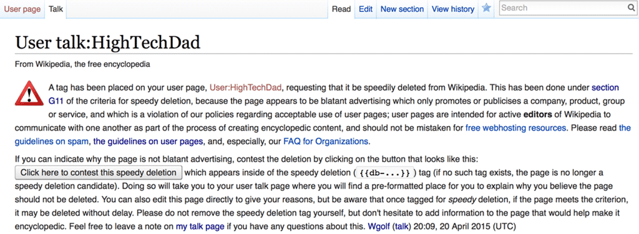
Task: Click the User talk:HighTechDad heading
Action: tap(107, 43)
